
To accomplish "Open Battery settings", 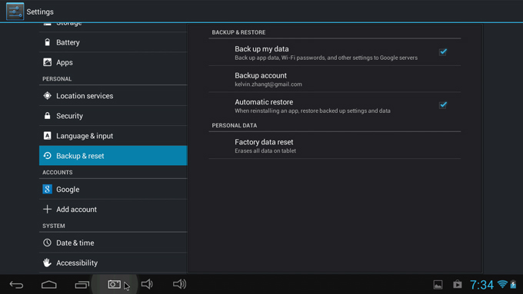I will click(113, 42).
